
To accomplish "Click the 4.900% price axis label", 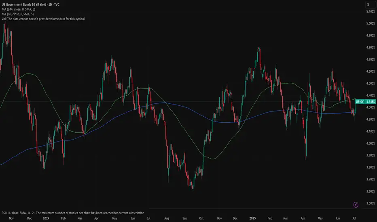I will 371,36.
